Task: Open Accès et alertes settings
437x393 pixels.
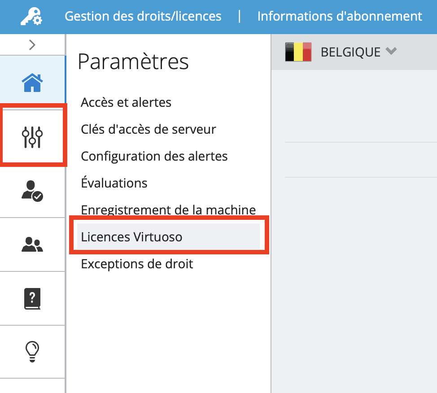Action: [x=126, y=102]
